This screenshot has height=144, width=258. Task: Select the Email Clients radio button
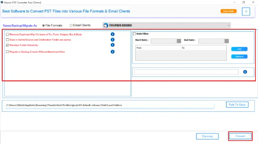pos(71,25)
